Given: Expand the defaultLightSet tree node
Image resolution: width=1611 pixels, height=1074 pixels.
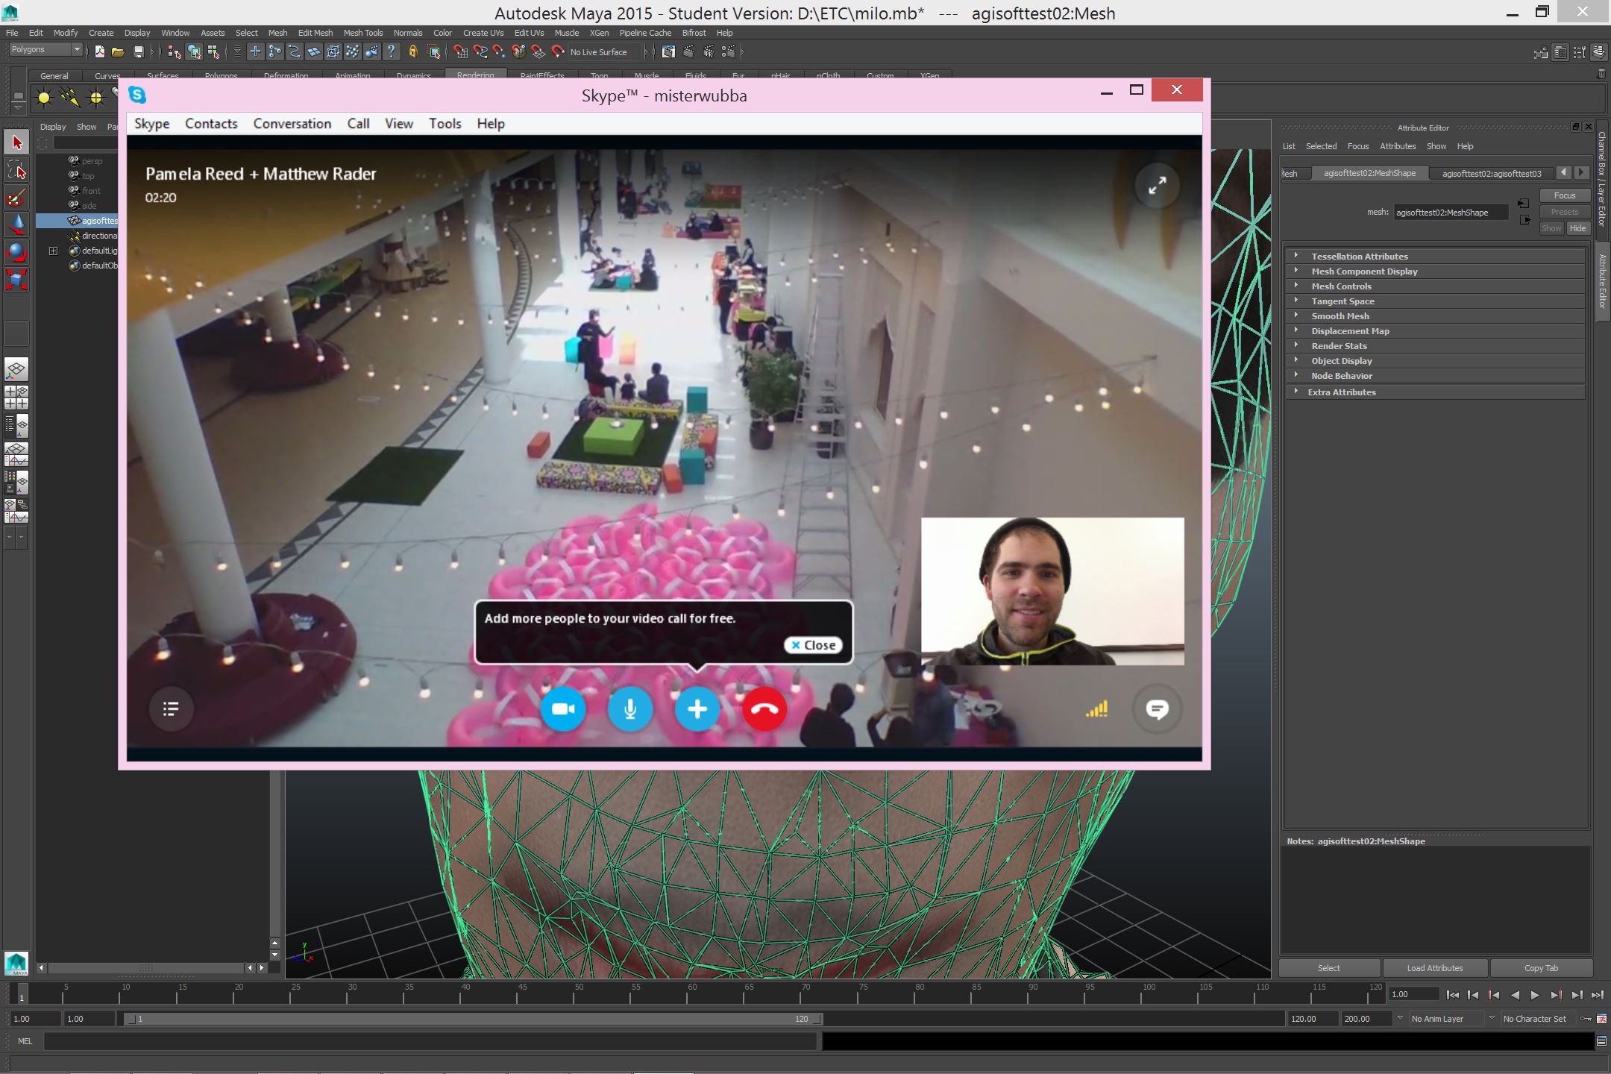Looking at the screenshot, I should [x=53, y=251].
